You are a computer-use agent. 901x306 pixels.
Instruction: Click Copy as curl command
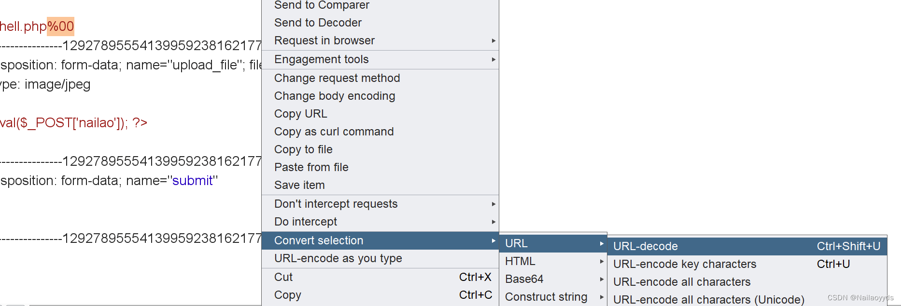[334, 132]
